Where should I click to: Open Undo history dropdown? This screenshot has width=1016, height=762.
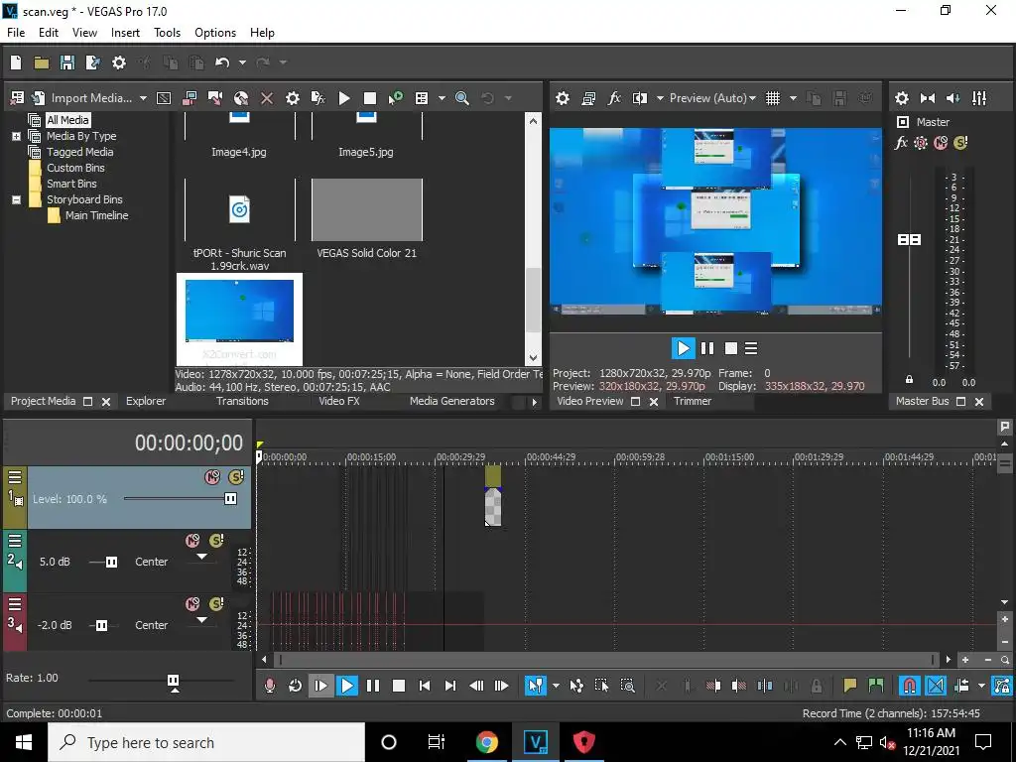click(x=242, y=63)
